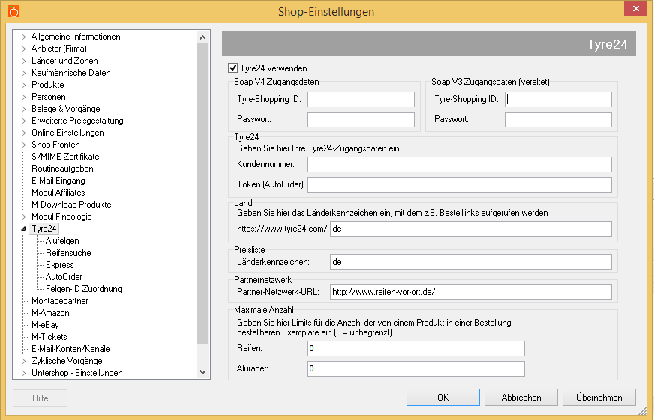Image resolution: width=654 pixels, height=420 pixels.
Task: Select M-Download-Produkte item
Action: [x=71, y=205]
